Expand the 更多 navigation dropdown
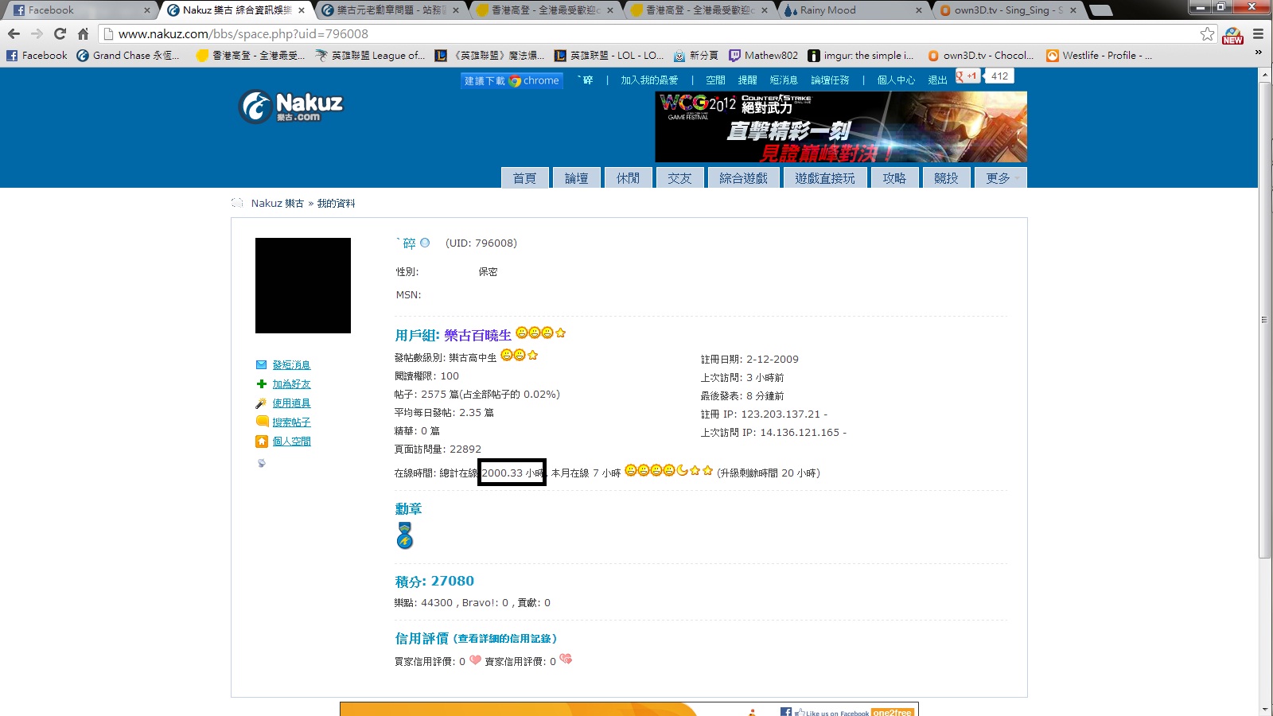The image size is (1273, 716). coord(1000,178)
